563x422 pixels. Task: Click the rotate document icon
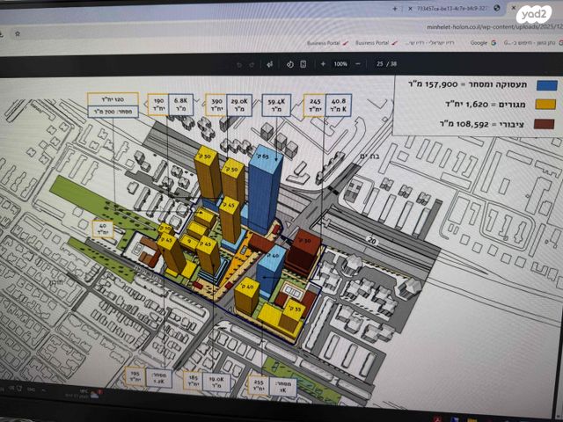pos(289,64)
